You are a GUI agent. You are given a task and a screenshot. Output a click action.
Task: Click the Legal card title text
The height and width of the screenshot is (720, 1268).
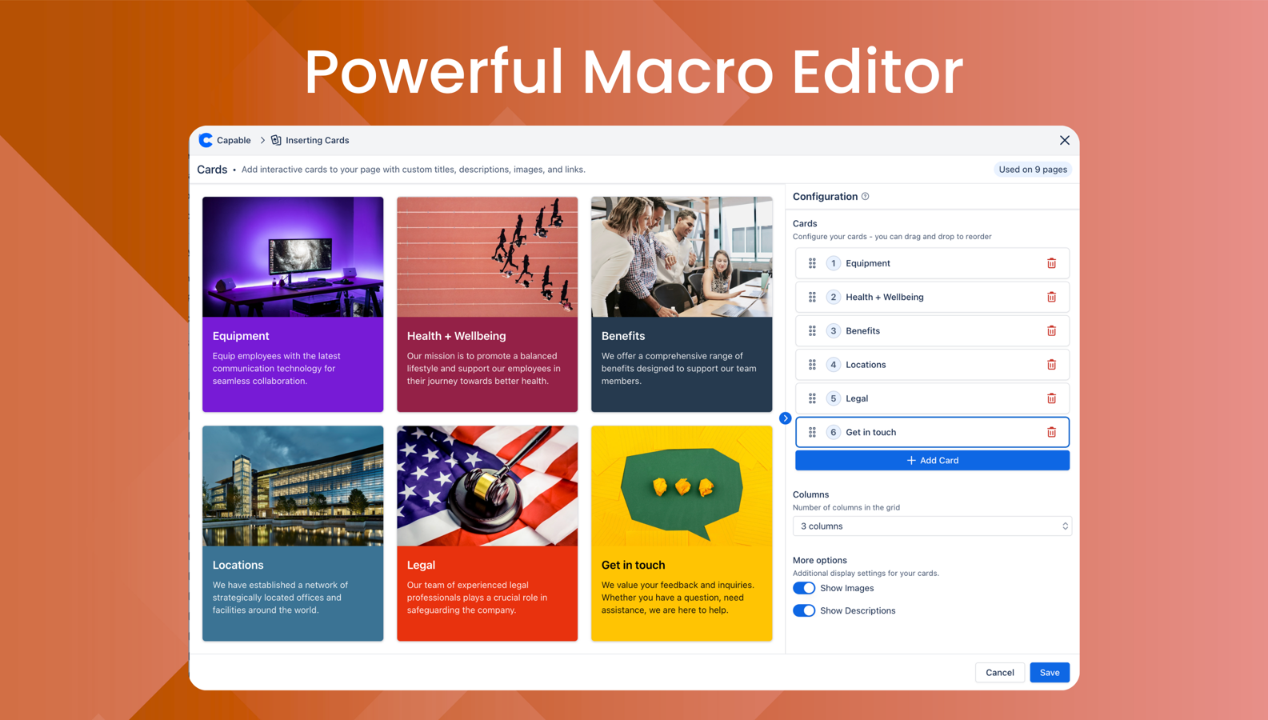[x=421, y=565]
